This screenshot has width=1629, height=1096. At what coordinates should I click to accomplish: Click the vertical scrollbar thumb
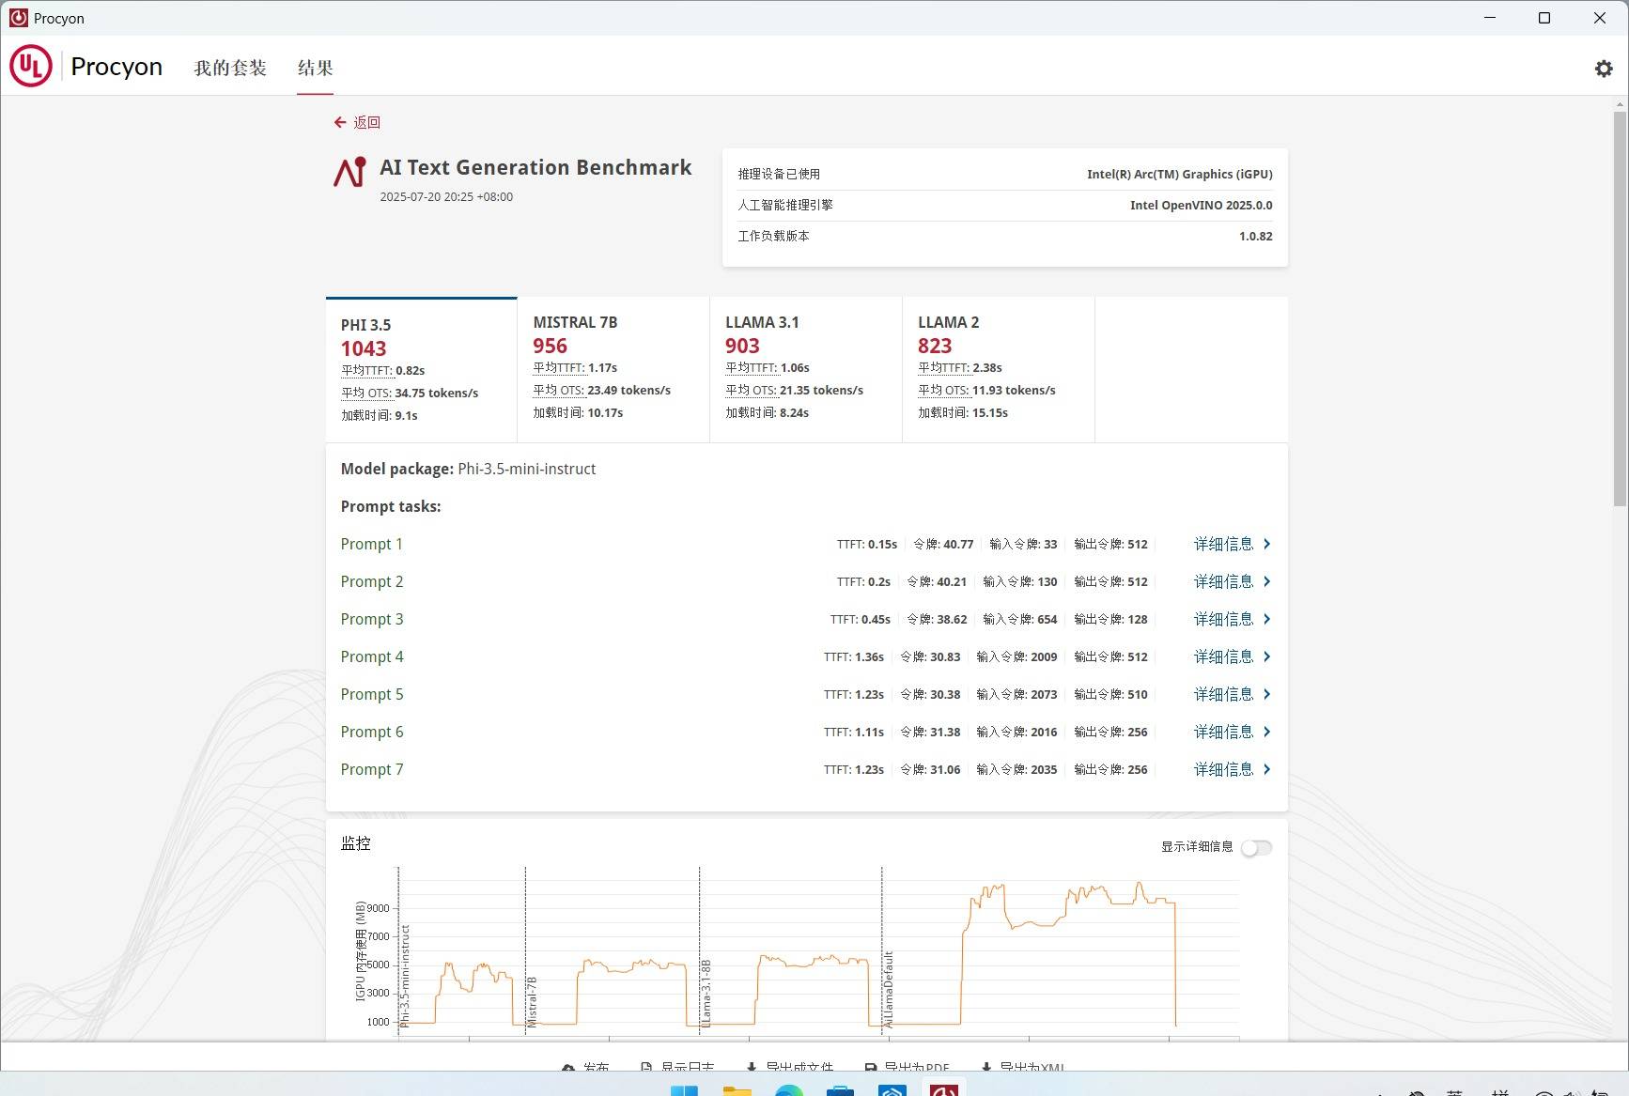[x=1620, y=310]
